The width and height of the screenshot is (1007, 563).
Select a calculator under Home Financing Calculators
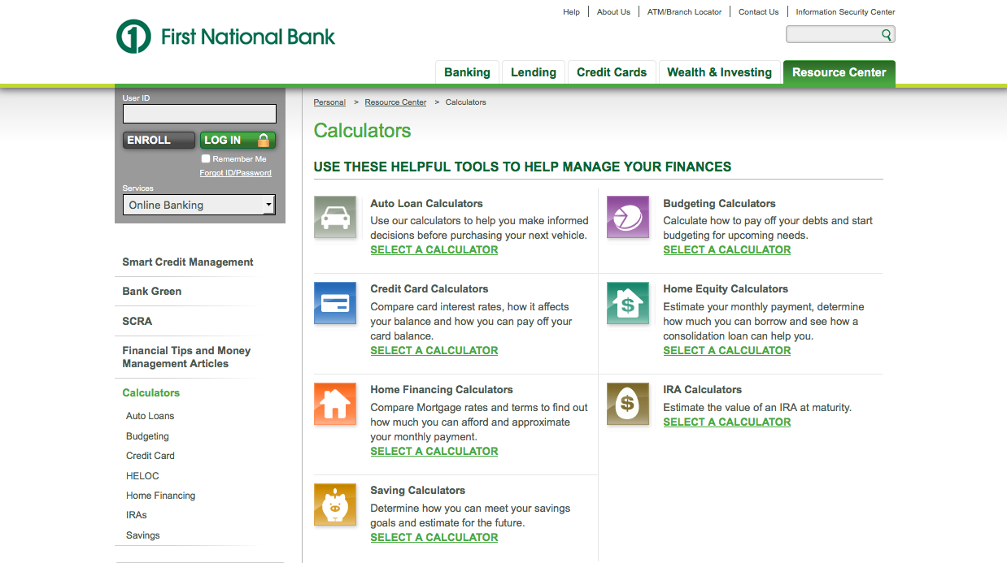tap(434, 452)
